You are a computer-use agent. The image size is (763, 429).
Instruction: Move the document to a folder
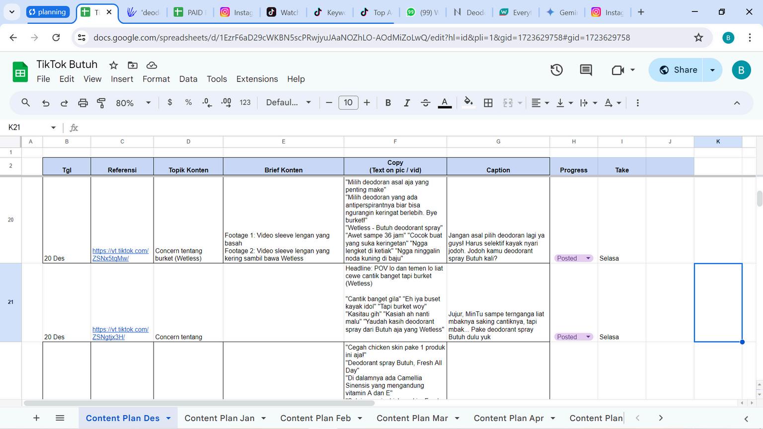point(133,65)
